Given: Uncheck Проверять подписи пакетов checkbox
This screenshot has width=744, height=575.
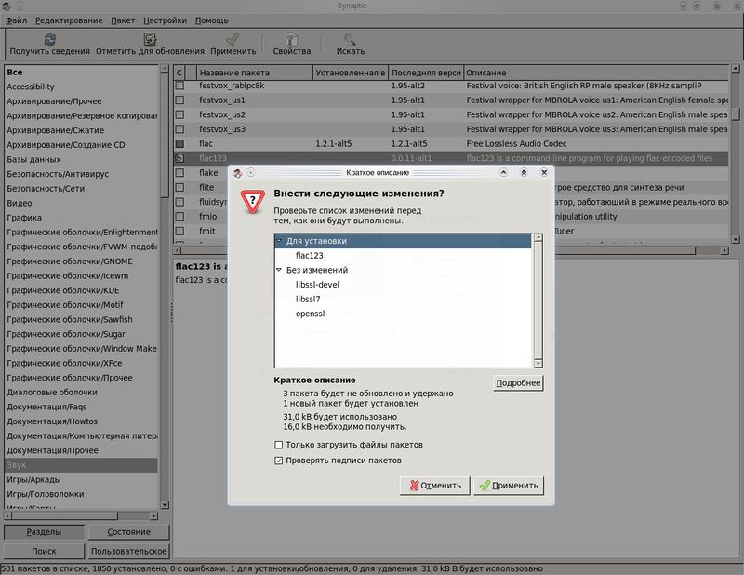Looking at the screenshot, I should [x=278, y=461].
